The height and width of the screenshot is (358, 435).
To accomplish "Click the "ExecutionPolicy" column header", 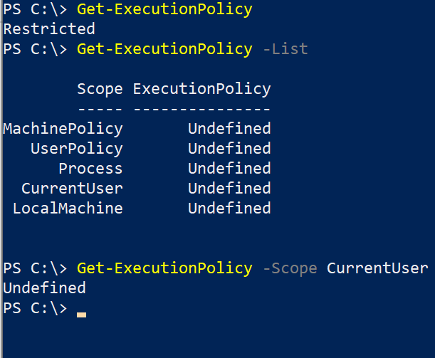I will point(201,89).
